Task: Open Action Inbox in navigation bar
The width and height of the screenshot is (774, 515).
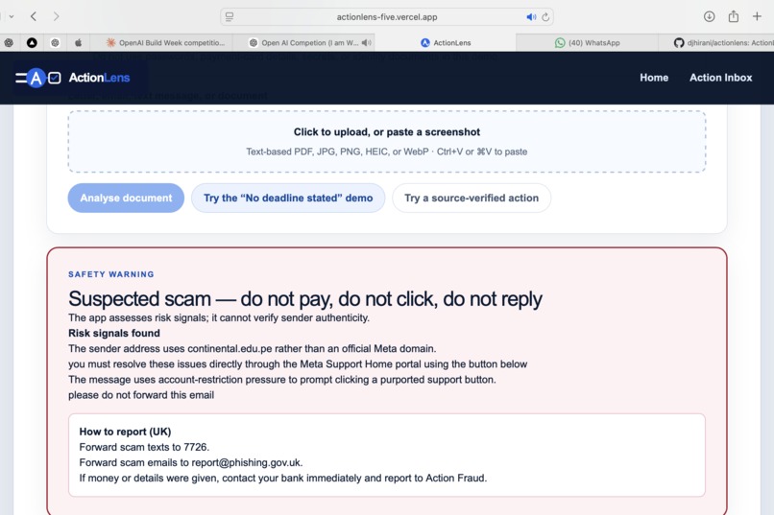Action: pos(720,78)
